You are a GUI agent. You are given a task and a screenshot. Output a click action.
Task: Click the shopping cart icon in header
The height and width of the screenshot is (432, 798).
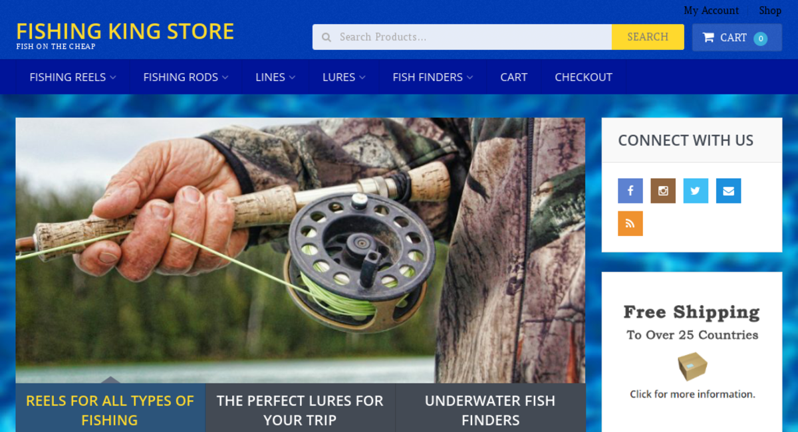pyautogui.click(x=708, y=37)
